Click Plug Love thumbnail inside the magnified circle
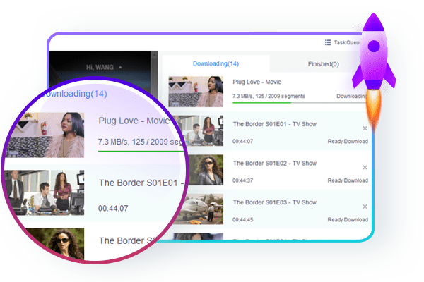The width and height of the screenshot is (424, 282). pos(46,135)
